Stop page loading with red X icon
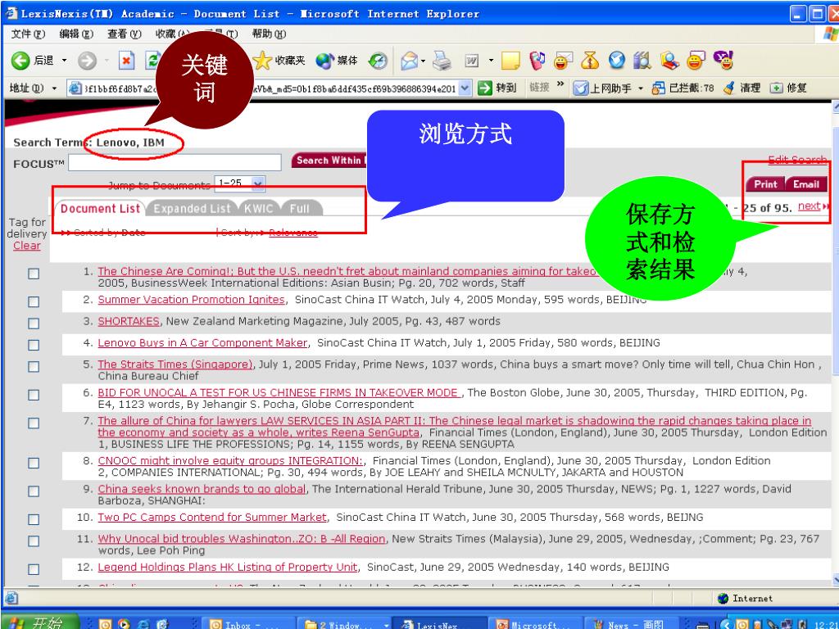The height and width of the screenshot is (629, 839). 125,61
